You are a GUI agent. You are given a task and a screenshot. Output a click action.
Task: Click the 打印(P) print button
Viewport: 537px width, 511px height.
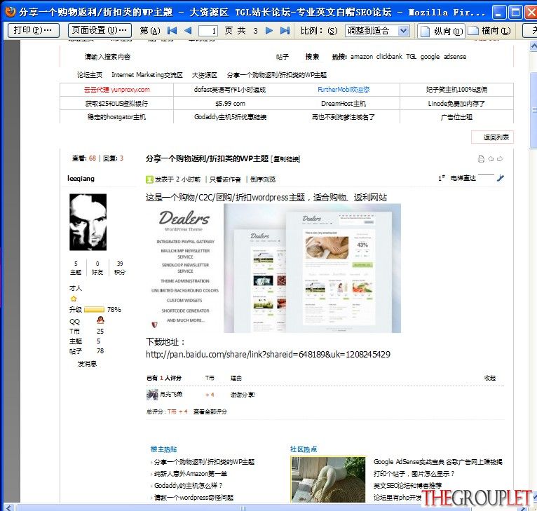[33, 30]
